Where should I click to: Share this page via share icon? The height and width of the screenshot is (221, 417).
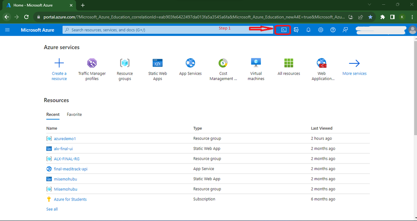tap(361, 17)
